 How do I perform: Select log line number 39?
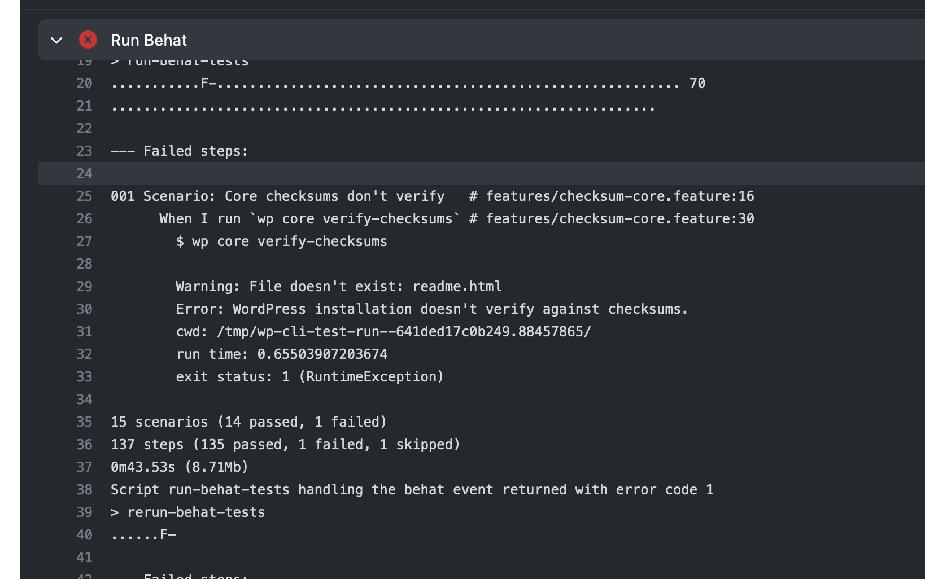pyautogui.click(x=85, y=512)
